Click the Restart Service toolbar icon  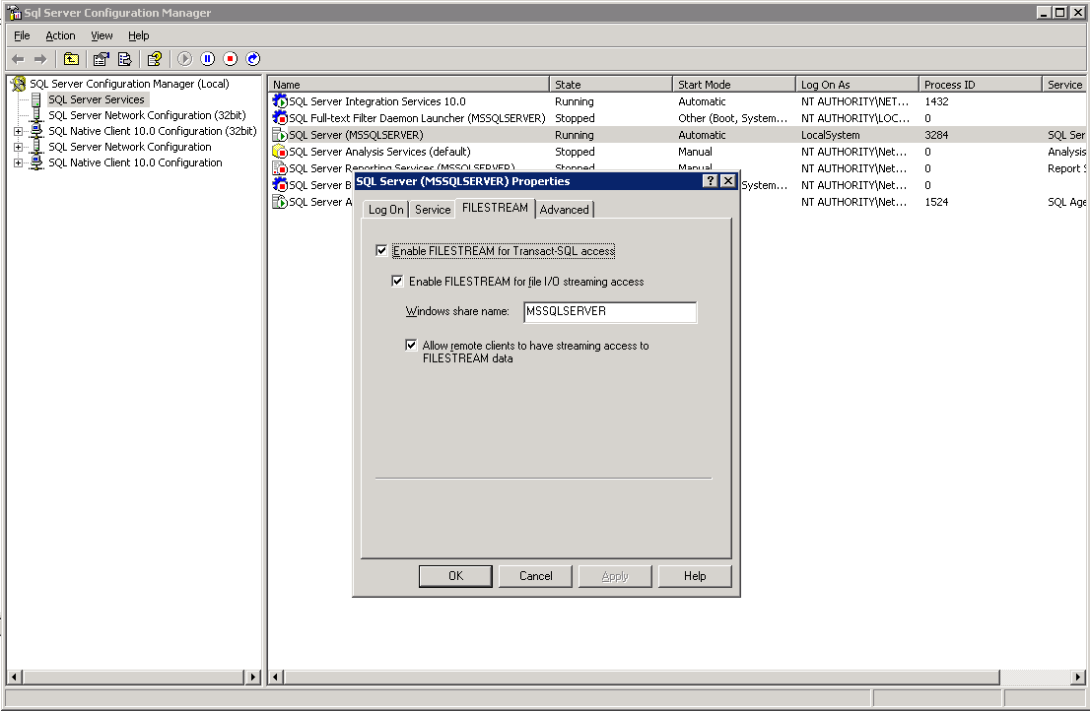253,59
